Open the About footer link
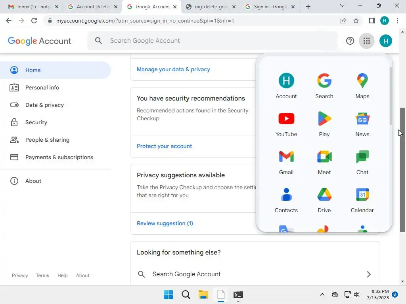406x304 pixels. (x=82, y=275)
